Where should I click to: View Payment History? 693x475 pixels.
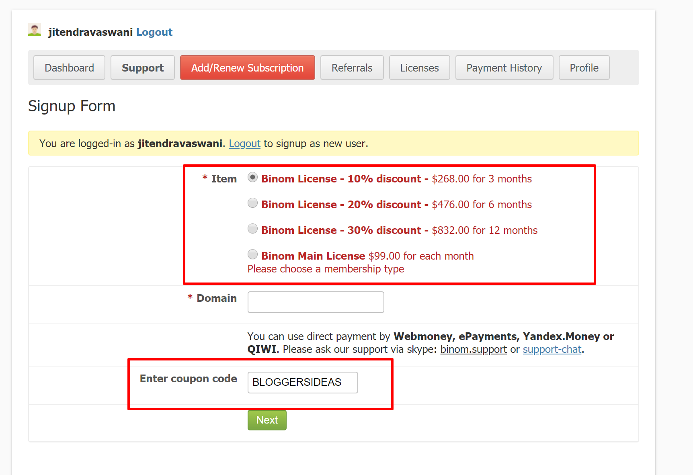[504, 68]
